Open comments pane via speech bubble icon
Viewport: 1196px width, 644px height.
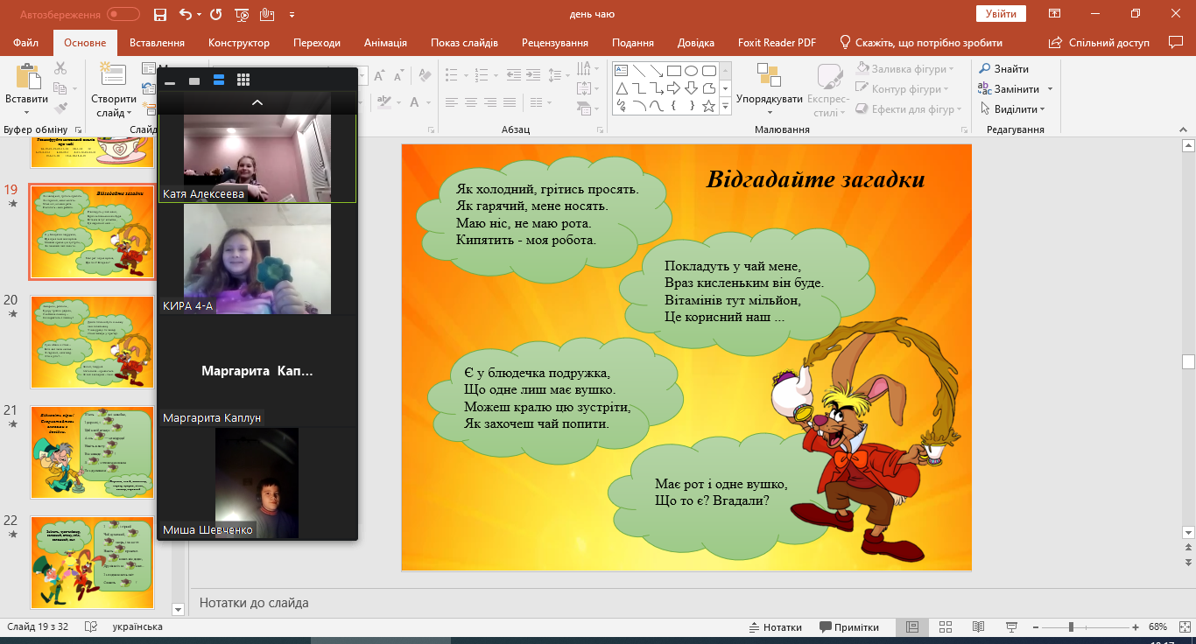click(x=1176, y=42)
